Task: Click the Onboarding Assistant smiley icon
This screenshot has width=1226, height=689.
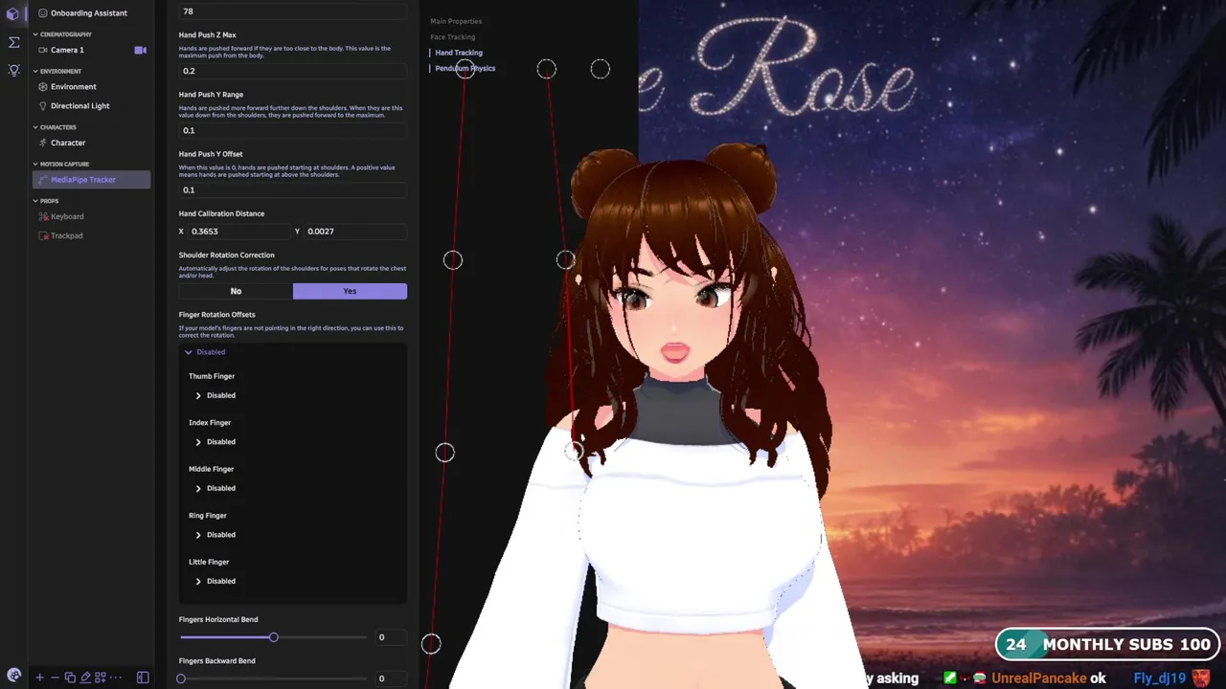Action: coord(42,13)
